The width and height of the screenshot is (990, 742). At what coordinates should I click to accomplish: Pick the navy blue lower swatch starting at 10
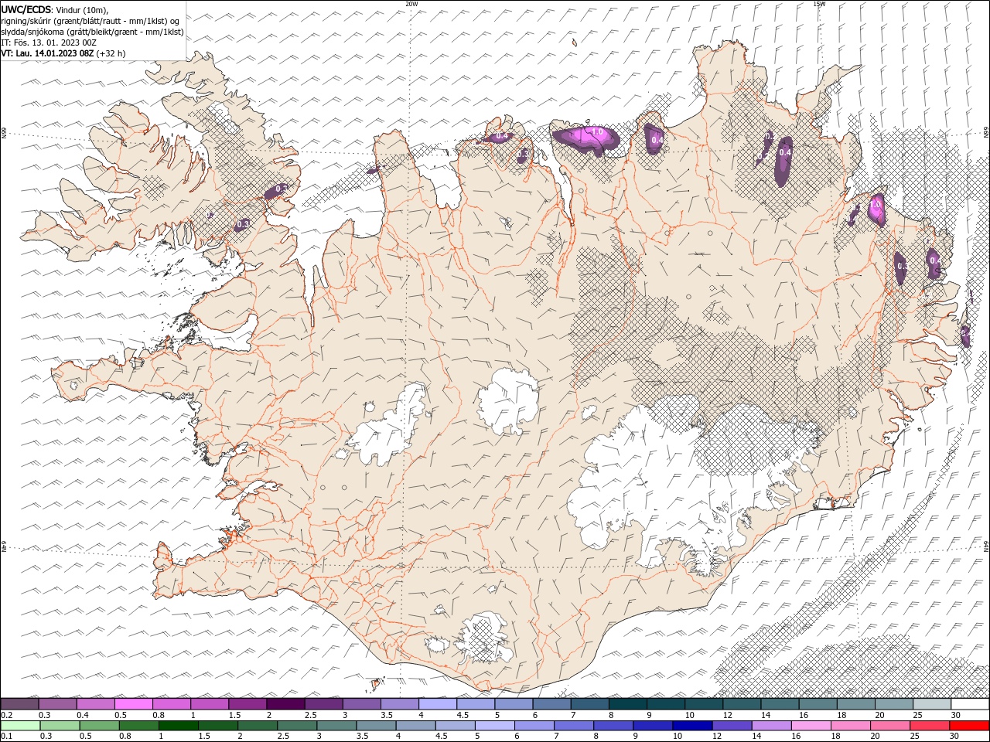coord(692,726)
